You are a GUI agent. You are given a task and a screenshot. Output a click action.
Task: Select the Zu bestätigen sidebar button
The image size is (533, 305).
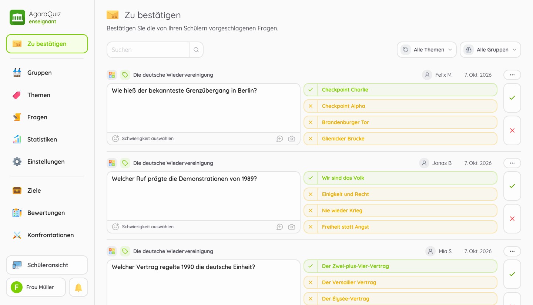tap(47, 44)
